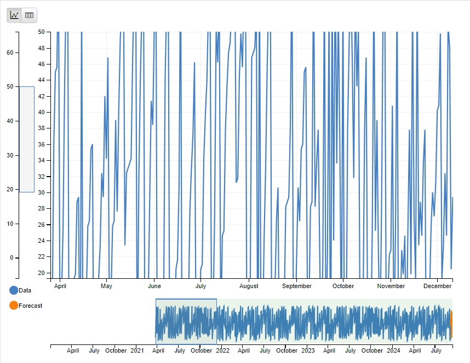Click the August label on main x-axis

[x=249, y=286]
